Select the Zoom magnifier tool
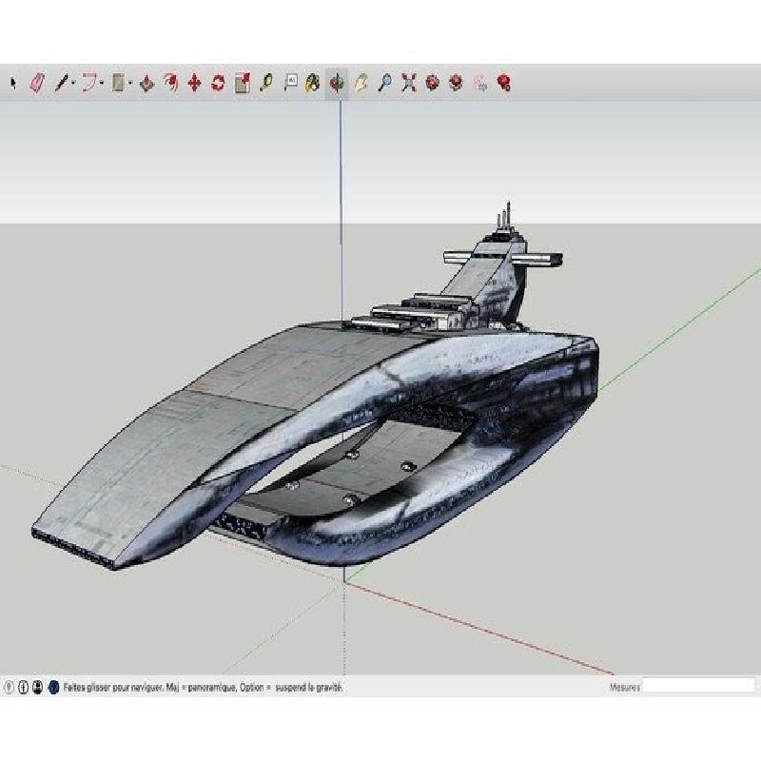 pos(385,83)
